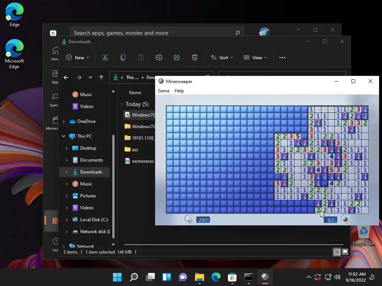Click the volume speaker tray icon
The height and width of the screenshot is (286, 382).
(x=337, y=277)
